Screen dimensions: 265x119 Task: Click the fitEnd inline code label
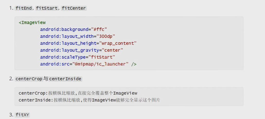[23, 8]
